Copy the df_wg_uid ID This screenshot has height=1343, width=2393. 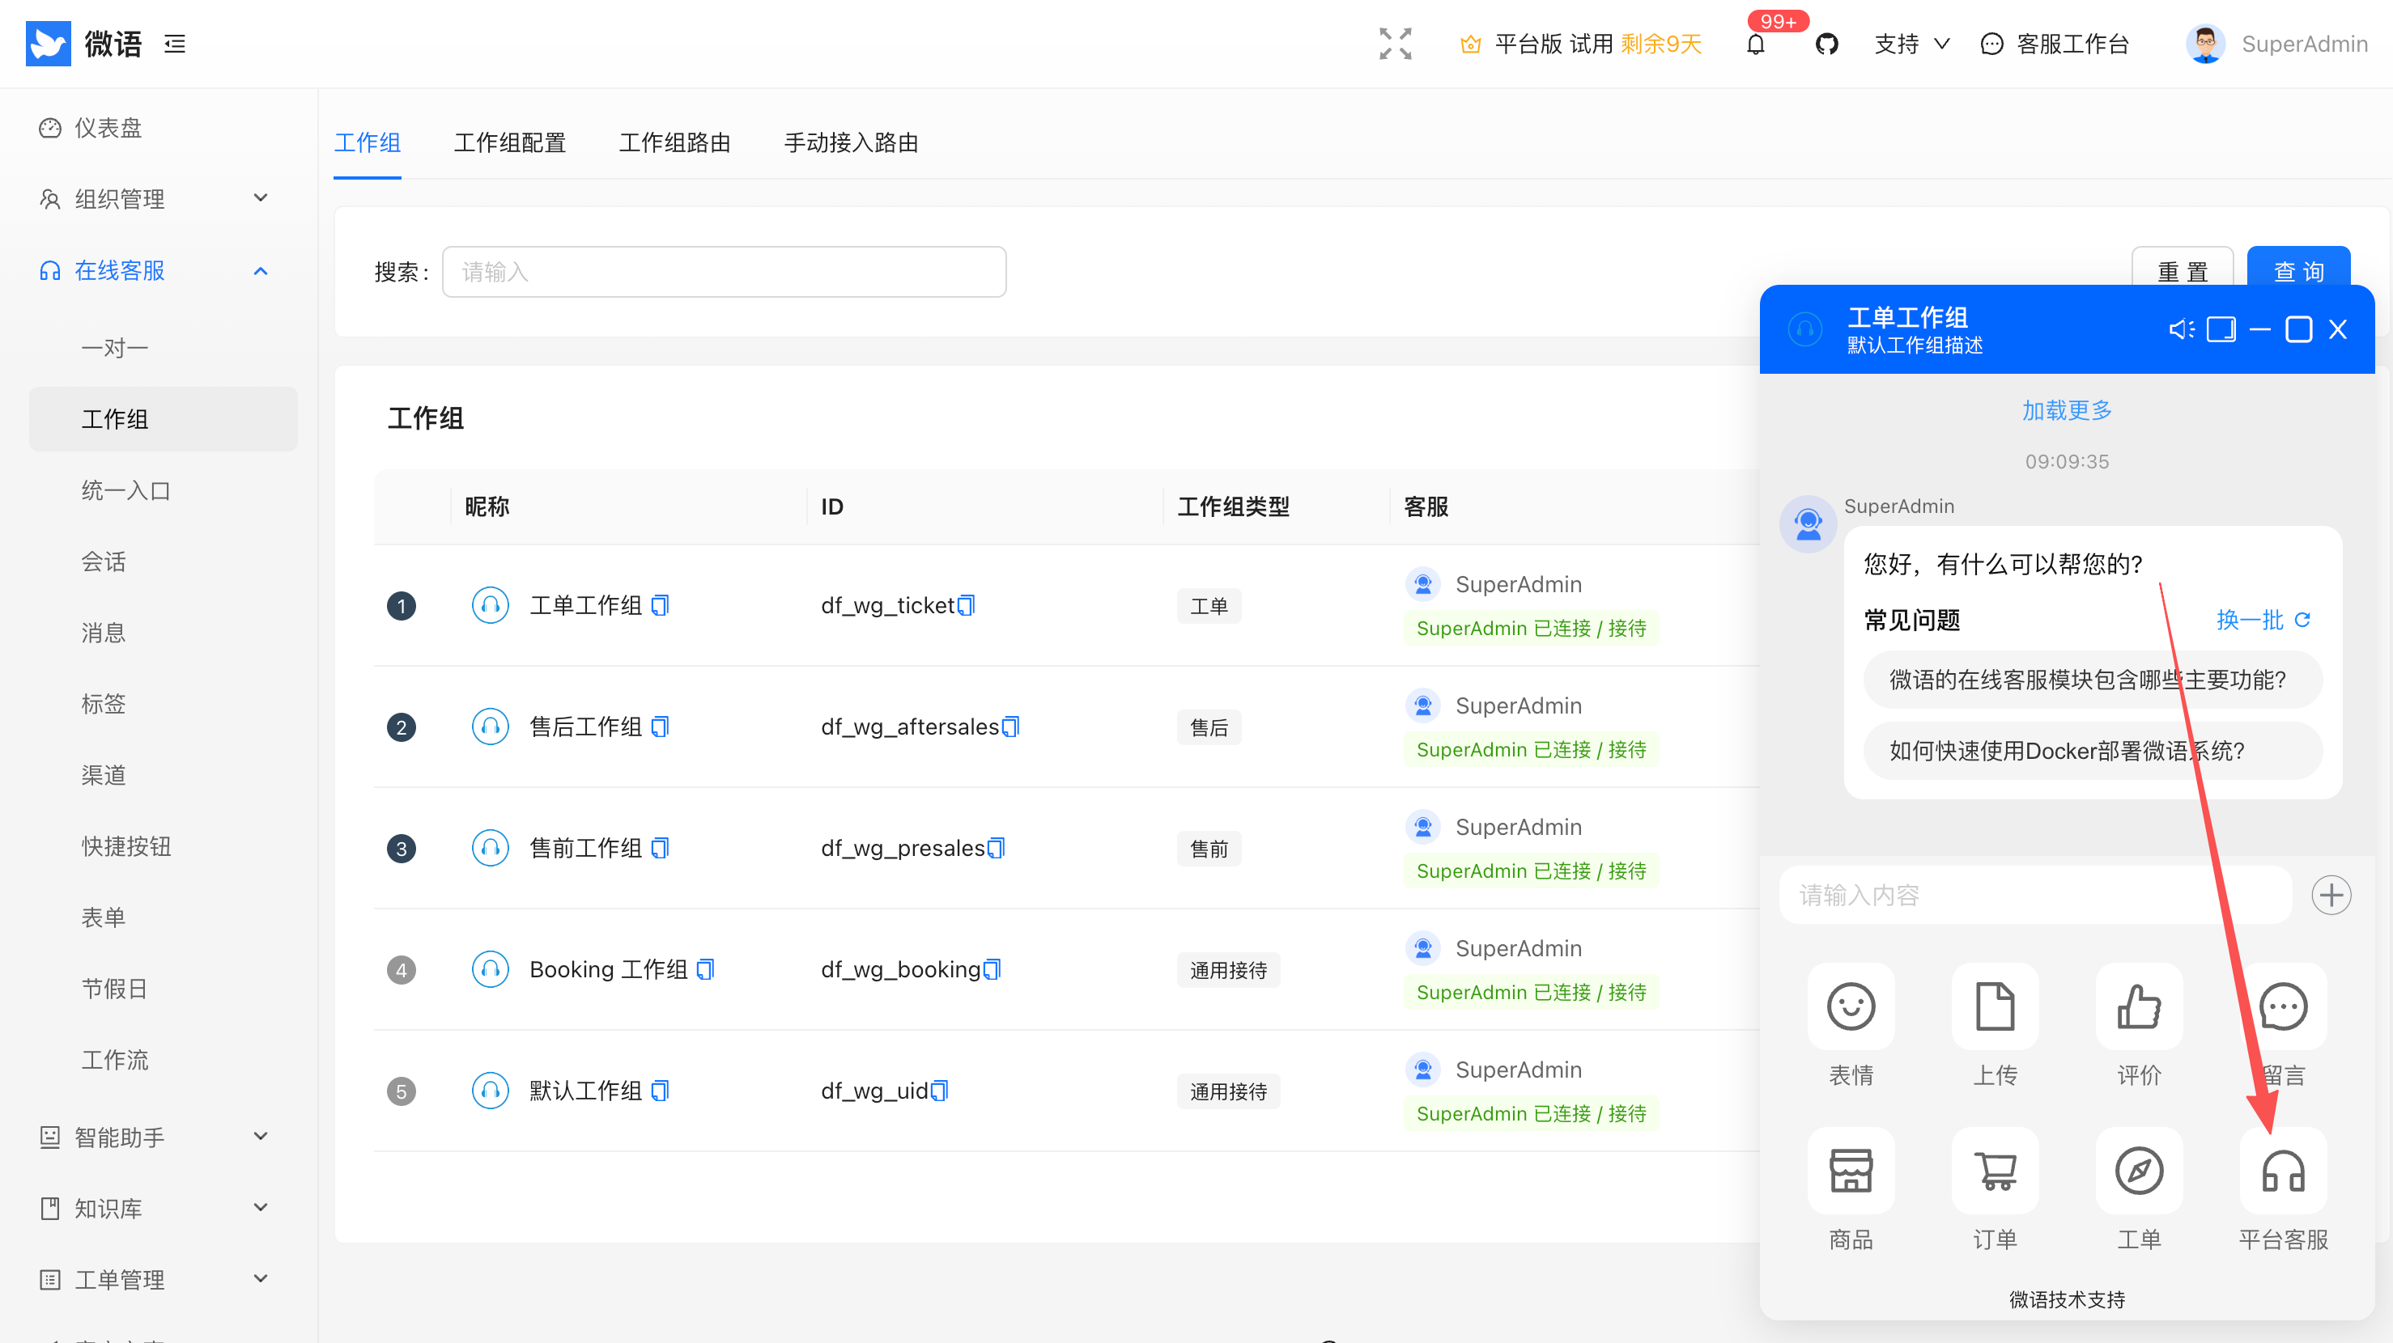939,1091
